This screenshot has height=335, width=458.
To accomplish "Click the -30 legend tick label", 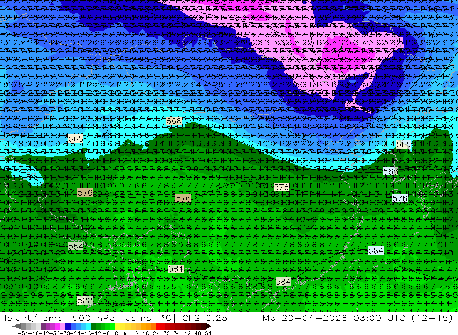I will click(65, 333).
